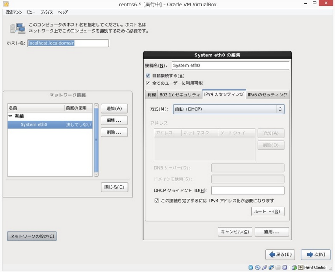Image resolution: width=335 pixels, height=272 pixels.
Task: Click the キャンセル(C) button
Action: coord(235,232)
